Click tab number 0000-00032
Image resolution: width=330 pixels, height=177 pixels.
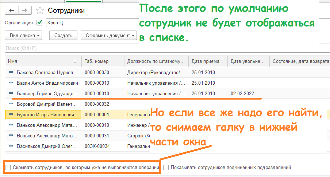click(x=97, y=104)
